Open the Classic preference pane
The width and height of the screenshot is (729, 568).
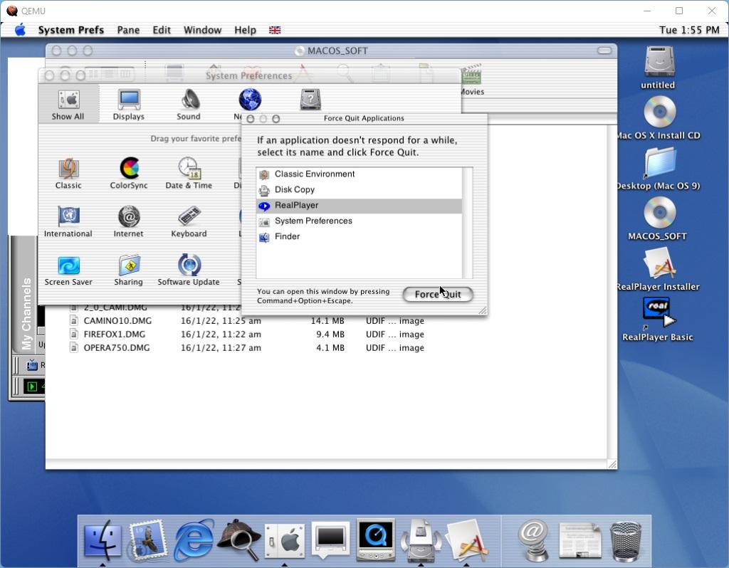pyautogui.click(x=68, y=171)
